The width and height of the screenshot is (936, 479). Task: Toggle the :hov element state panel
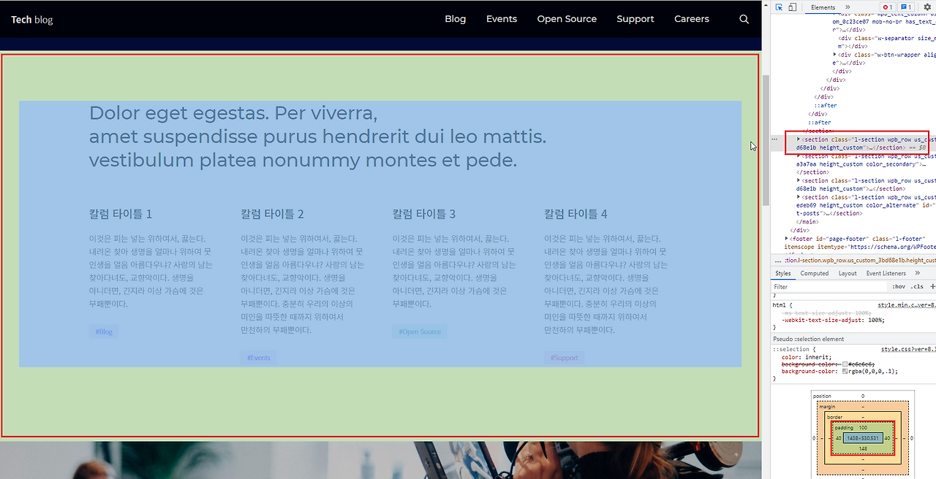click(899, 286)
